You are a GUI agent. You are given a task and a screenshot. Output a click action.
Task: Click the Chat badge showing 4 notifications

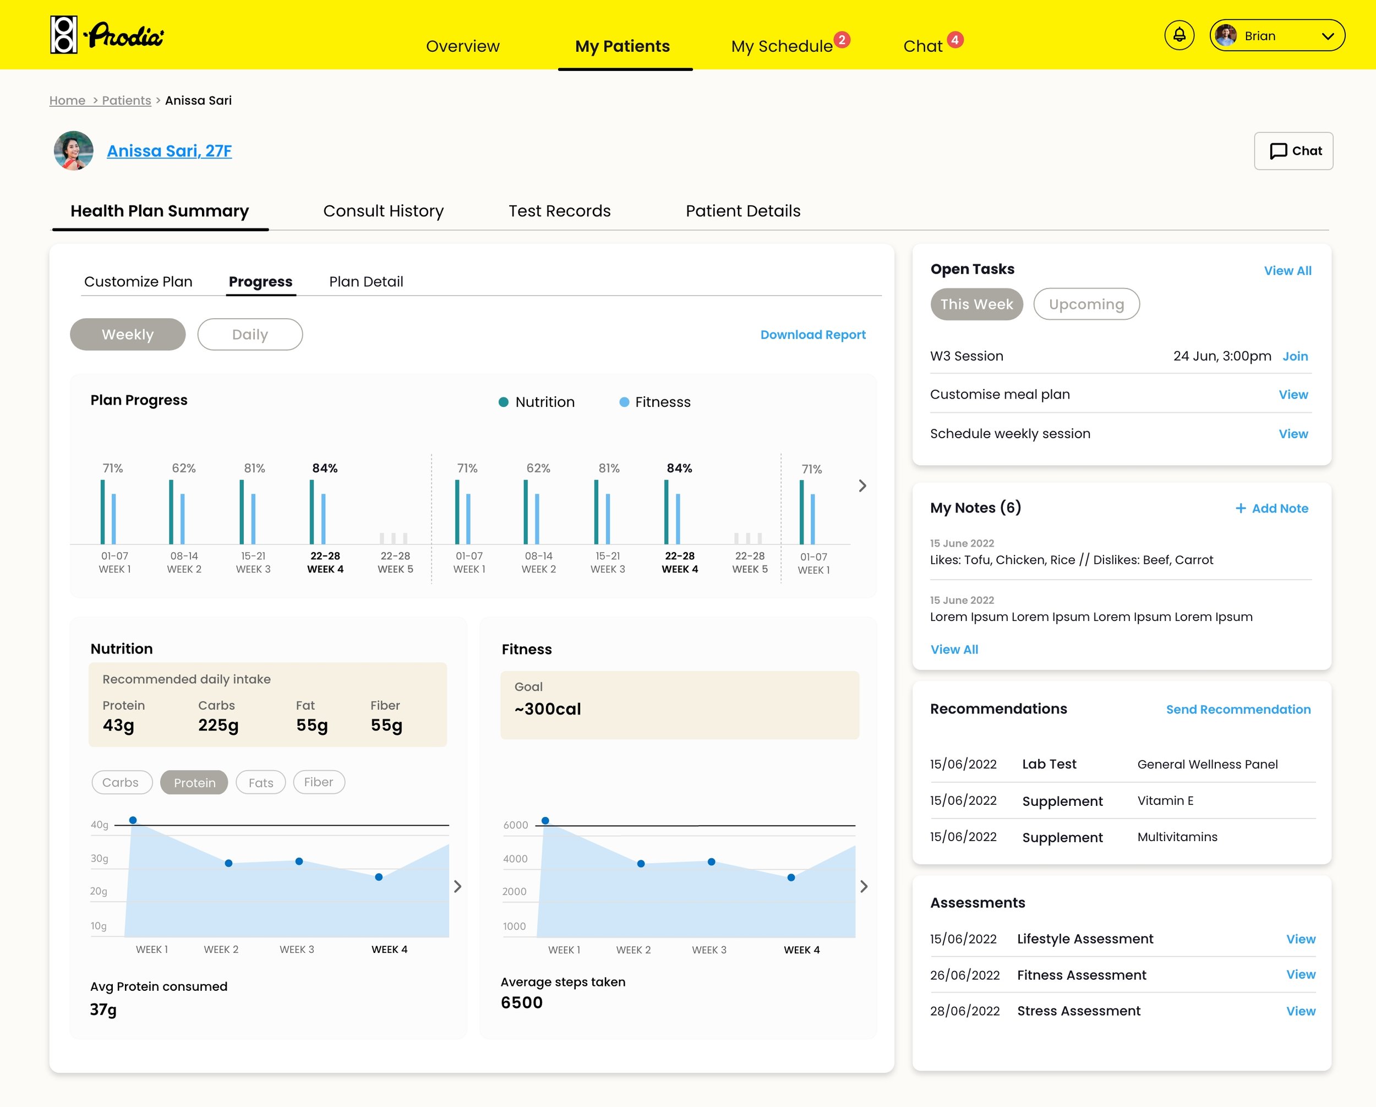tap(955, 40)
